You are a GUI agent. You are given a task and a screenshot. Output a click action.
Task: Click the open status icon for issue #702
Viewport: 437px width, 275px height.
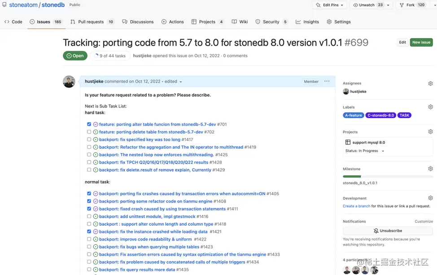click(95, 132)
